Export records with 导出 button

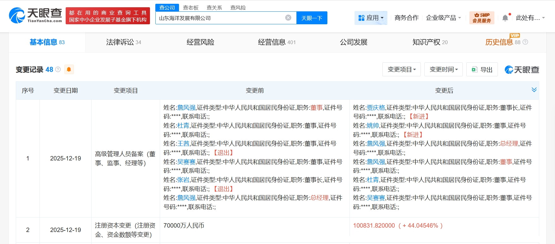(x=482, y=69)
